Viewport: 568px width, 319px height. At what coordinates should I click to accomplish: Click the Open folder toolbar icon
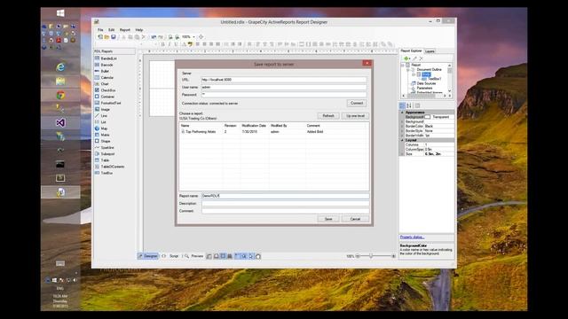click(106, 37)
